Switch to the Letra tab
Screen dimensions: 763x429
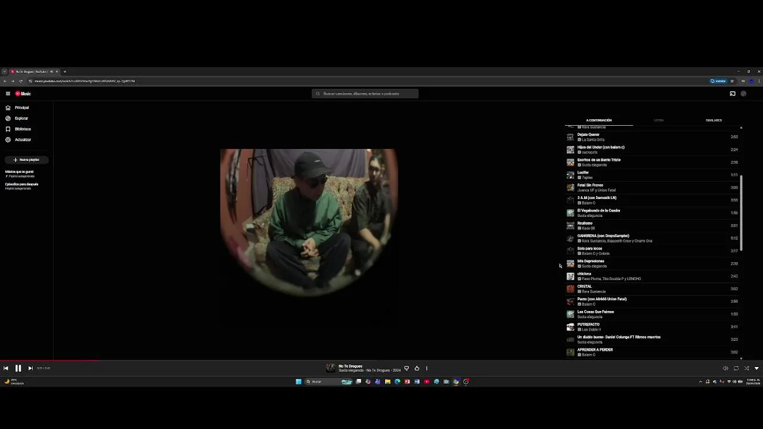(659, 120)
